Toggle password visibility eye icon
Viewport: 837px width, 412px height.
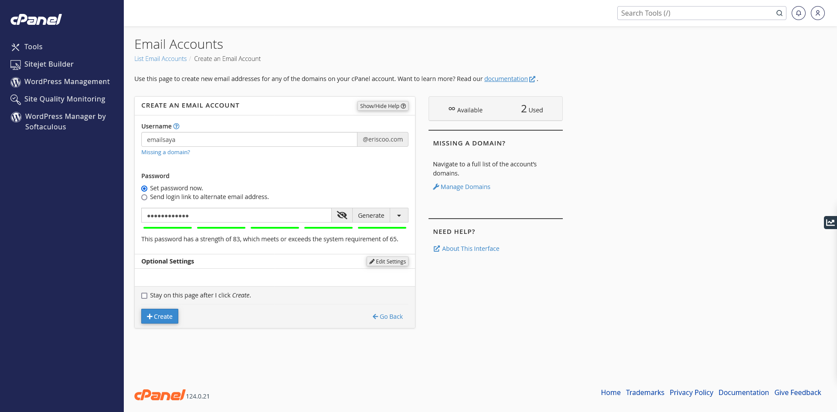pyautogui.click(x=342, y=215)
